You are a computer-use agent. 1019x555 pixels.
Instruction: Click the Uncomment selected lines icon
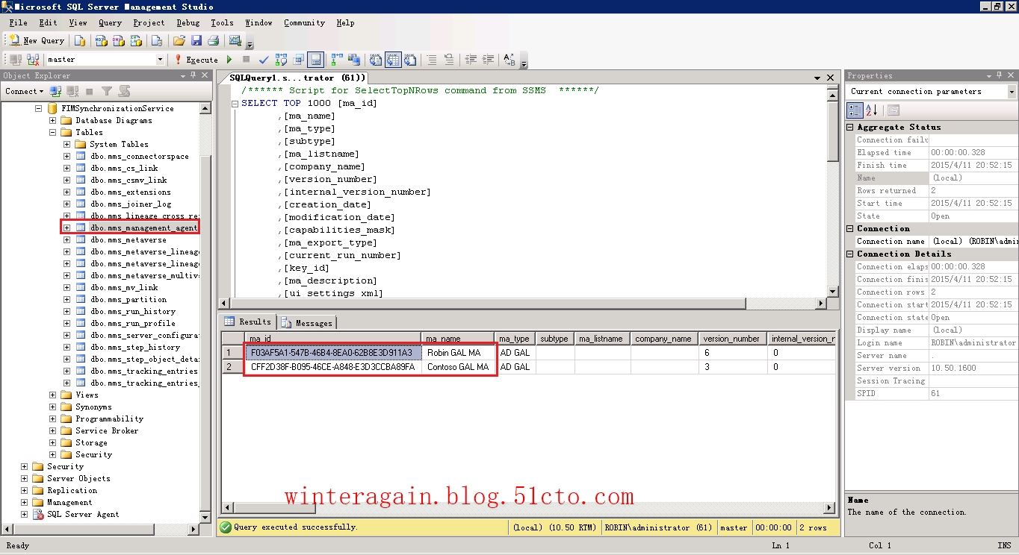click(449, 59)
